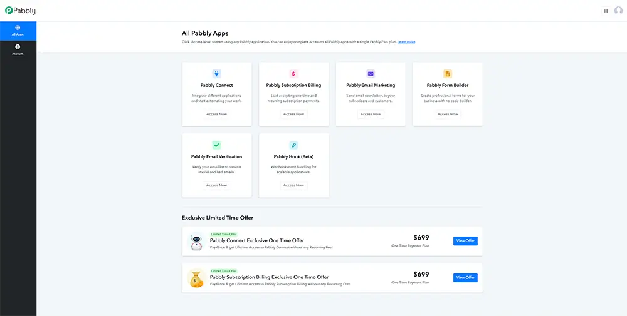Click the $699 price on Connect offer
Image resolution: width=627 pixels, height=316 pixels.
421,238
